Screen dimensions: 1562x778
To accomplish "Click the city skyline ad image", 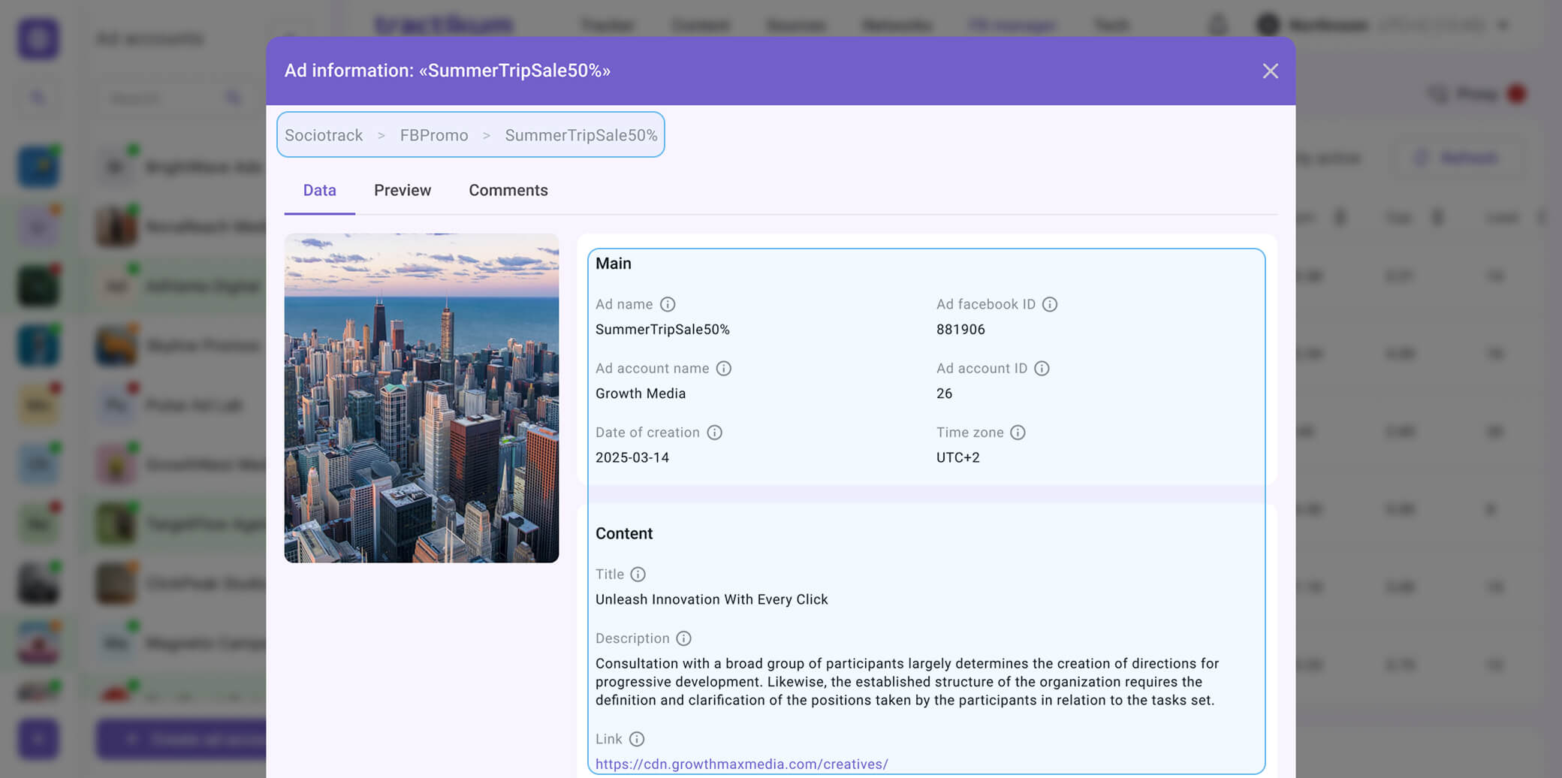I will pyautogui.click(x=421, y=398).
